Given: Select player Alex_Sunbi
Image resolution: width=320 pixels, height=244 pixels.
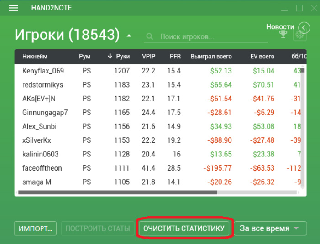Looking at the screenshot, I should tap(39, 126).
